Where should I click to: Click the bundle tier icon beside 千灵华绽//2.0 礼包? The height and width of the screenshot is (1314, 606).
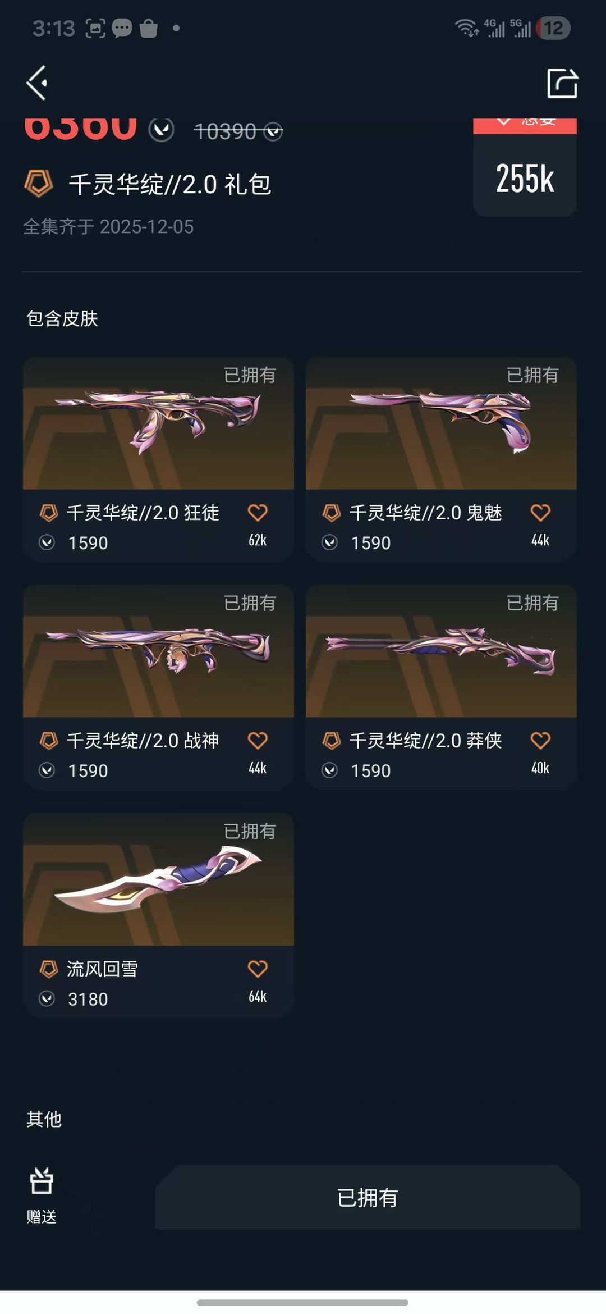pyautogui.click(x=39, y=184)
